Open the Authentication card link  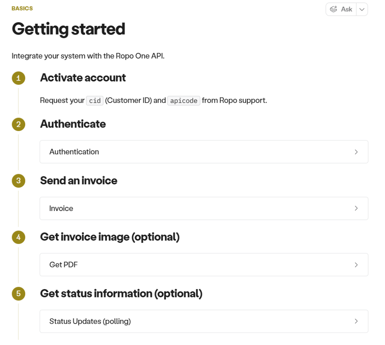tap(74, 152)
